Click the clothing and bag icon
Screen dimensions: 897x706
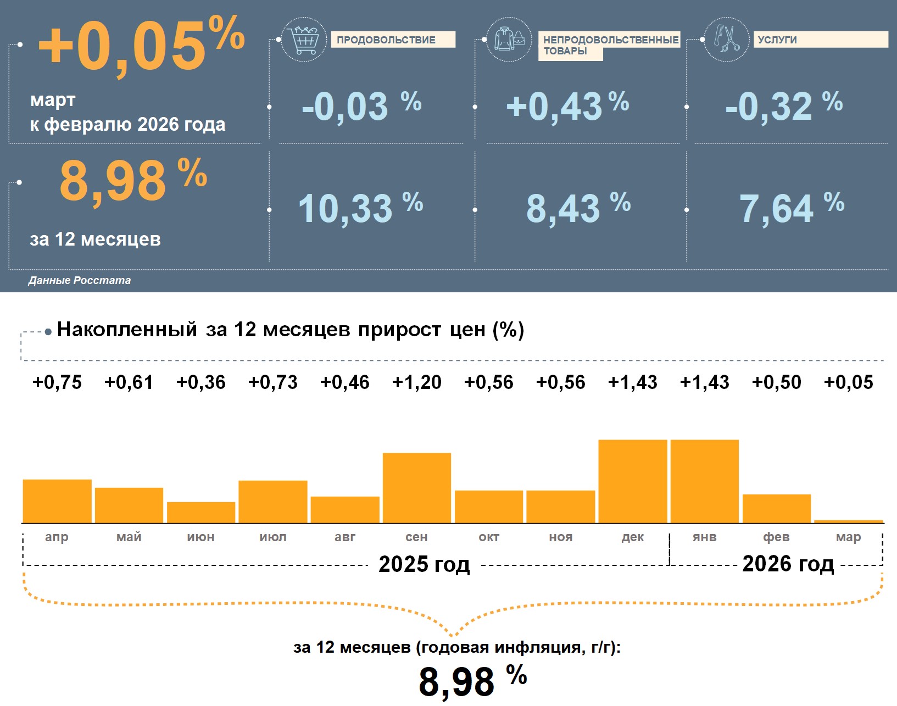(509, 40)
